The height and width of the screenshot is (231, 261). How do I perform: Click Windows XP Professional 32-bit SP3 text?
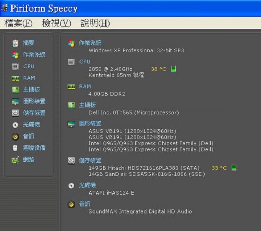coord(136,50)
